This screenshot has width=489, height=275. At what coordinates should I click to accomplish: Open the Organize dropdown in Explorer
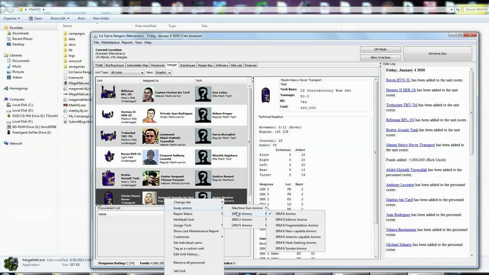(11, 18)
